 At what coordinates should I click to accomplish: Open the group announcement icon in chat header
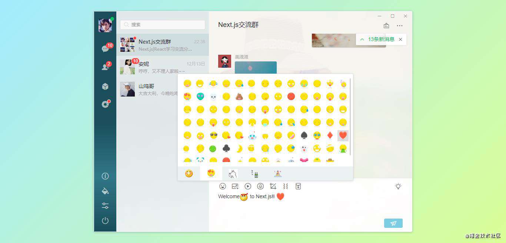coord(386,26)
